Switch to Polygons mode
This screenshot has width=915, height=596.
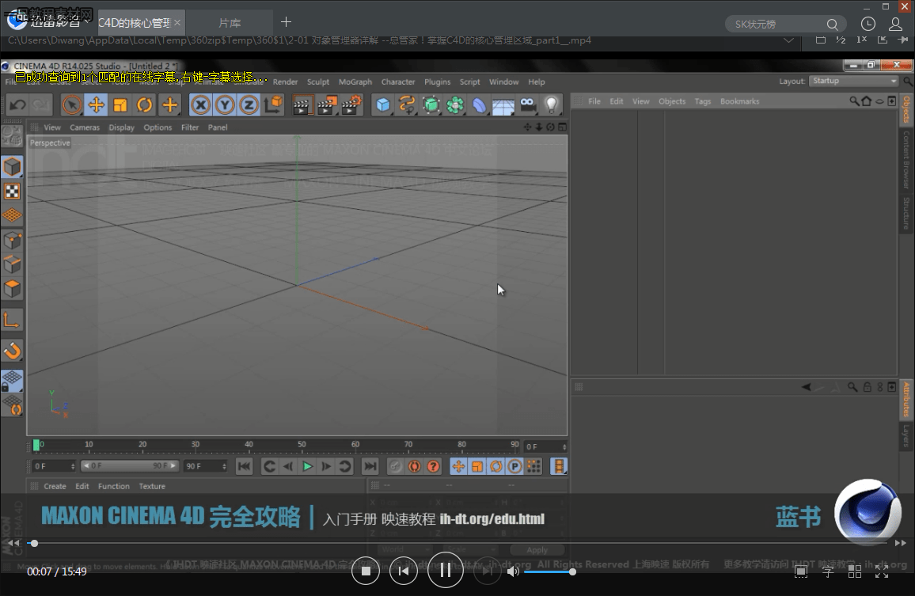[x=12, y=288]
